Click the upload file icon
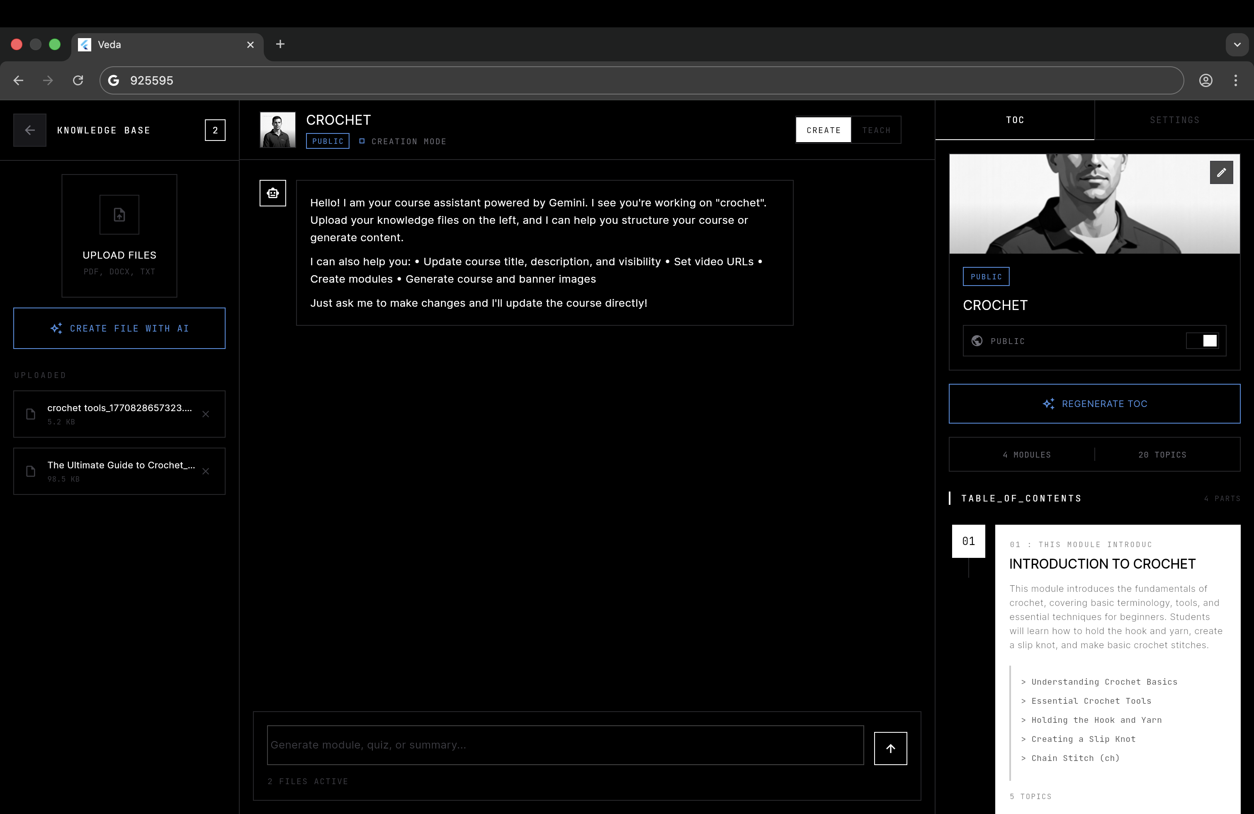The width and height of the screenshot is (1254, 814). point(119,215)
